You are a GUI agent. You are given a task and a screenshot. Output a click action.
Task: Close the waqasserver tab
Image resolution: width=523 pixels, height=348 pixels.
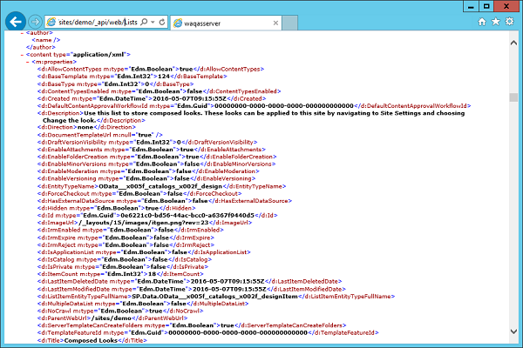[275, 23]
